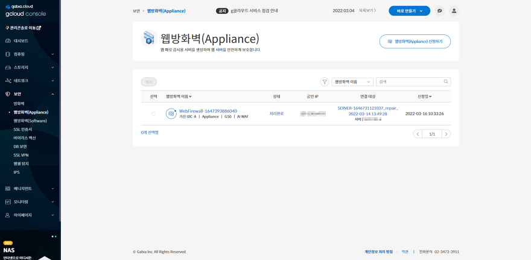The image size is (531, 260).
Task: Open the 바로 만들기 quick create dropdown
Action: 409,11
